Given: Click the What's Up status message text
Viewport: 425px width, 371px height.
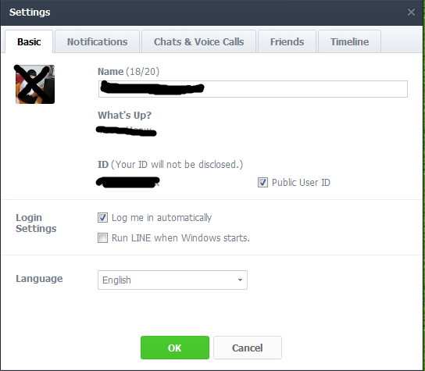Looking at the screenshot, I should [x=127, y=130].
